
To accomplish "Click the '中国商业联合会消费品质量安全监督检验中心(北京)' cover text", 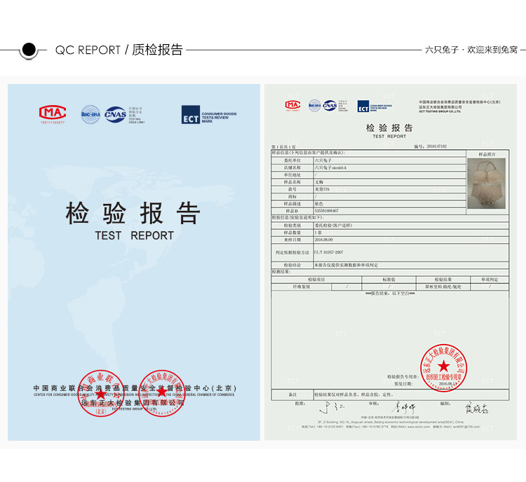I will pyautogui.click(x=135, y=388).
